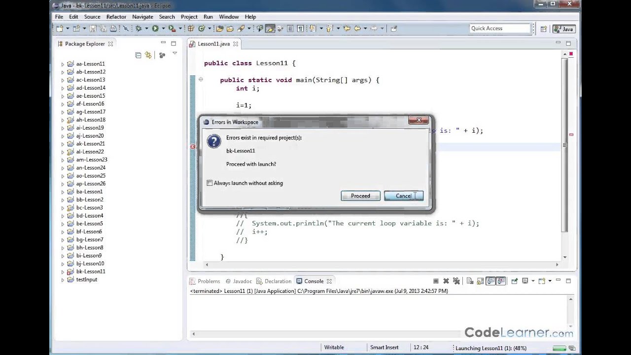Open the Navigate menu
Viewport: 631px width, 355px height.
coord(142,17)
